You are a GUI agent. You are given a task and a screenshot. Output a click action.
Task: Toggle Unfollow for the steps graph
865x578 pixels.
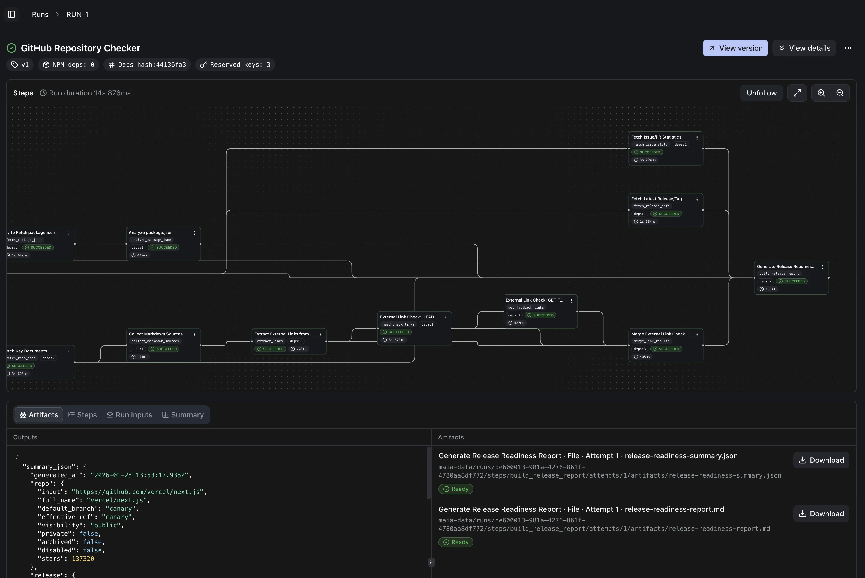click(761, 93)
